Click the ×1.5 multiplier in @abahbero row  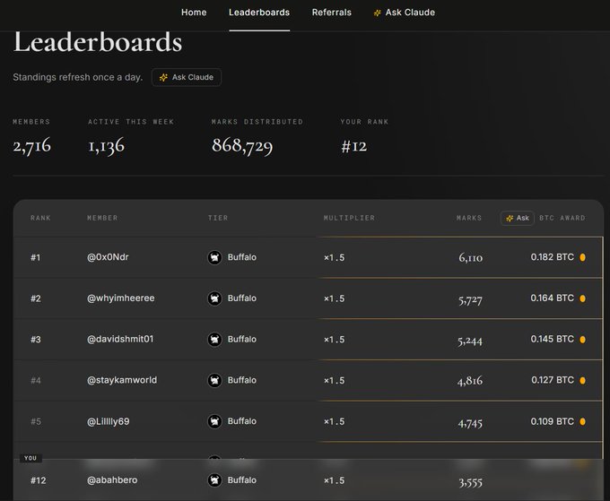pos(335,480)
